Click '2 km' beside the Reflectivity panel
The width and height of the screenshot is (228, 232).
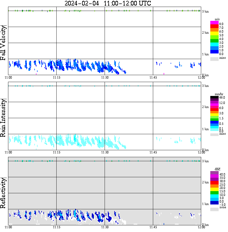point(205,183)
